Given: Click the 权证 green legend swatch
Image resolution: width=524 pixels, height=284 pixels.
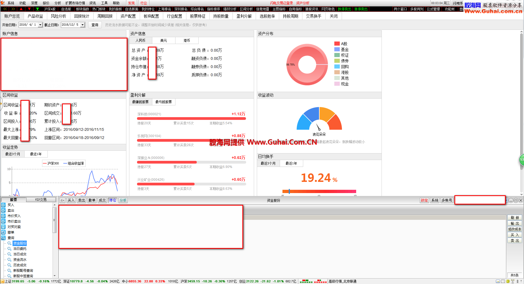Looking at the screenshot, I should coord(337,55).
